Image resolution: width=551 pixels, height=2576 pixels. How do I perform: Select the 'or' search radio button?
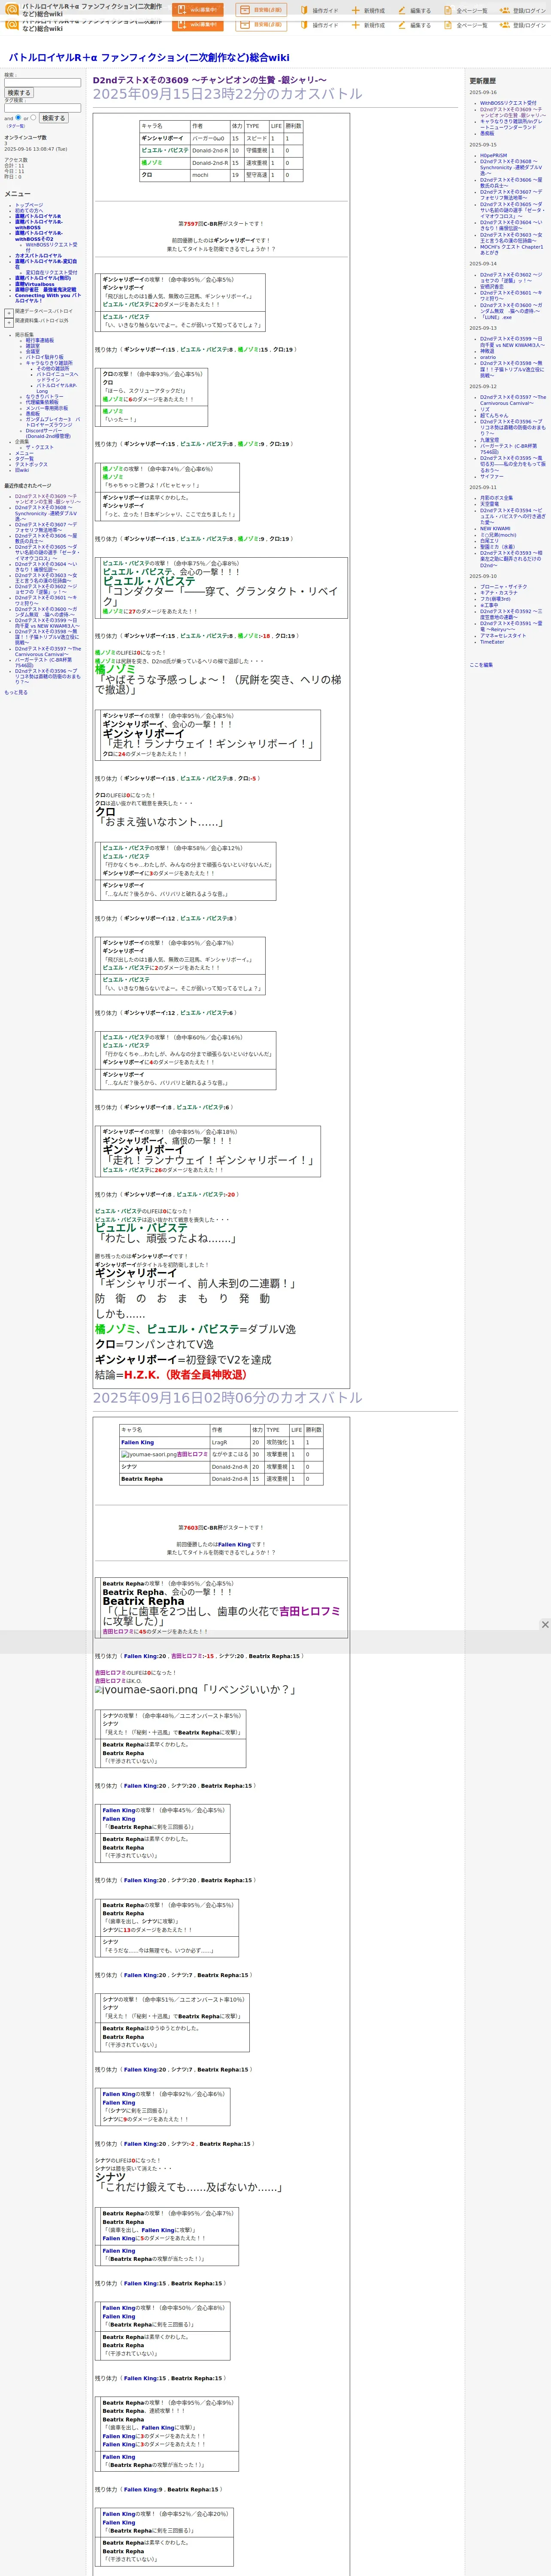33,117
